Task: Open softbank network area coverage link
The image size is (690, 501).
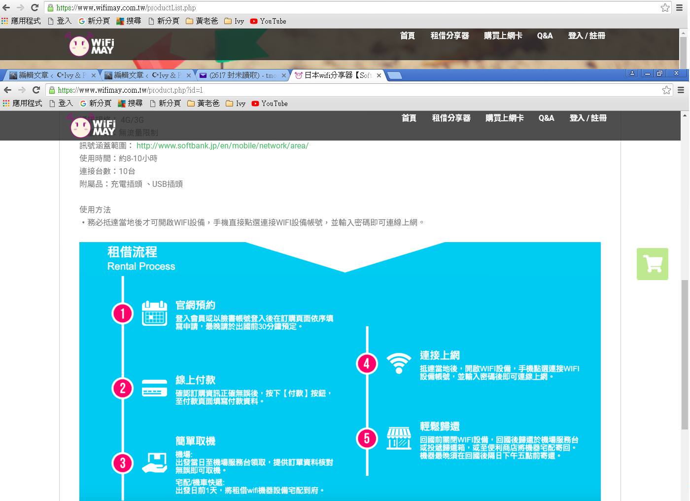Action: click(222, 145)
